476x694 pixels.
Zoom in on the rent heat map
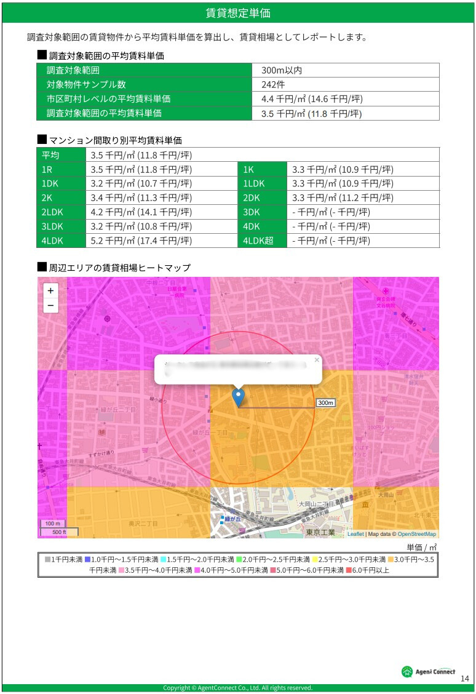tap(50, 291)
